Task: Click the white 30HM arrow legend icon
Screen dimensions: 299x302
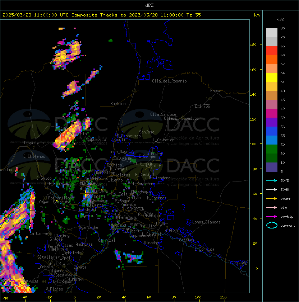Action: click(272, 189)
